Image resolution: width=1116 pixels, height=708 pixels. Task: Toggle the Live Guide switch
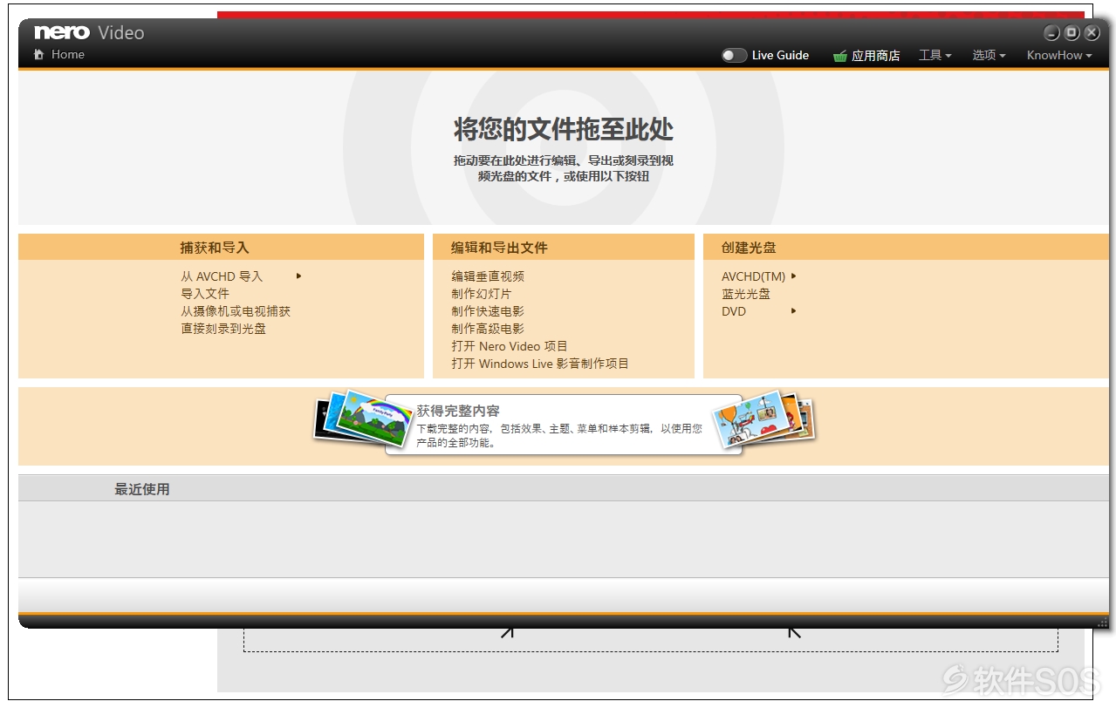pos(734,55)
